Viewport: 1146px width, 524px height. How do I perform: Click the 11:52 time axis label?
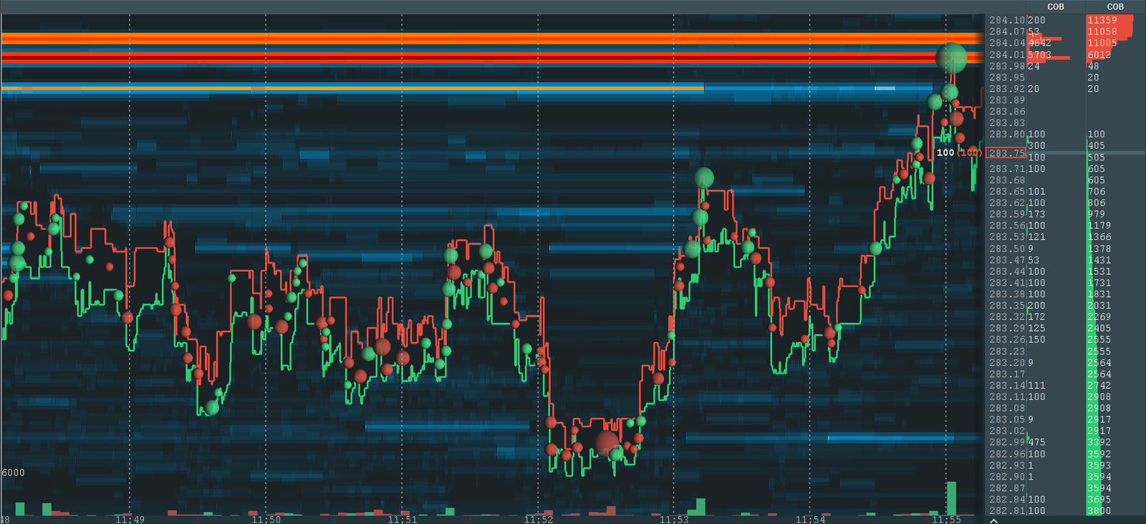539,519
